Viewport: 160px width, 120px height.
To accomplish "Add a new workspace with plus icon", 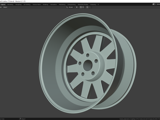I will 98,5.
